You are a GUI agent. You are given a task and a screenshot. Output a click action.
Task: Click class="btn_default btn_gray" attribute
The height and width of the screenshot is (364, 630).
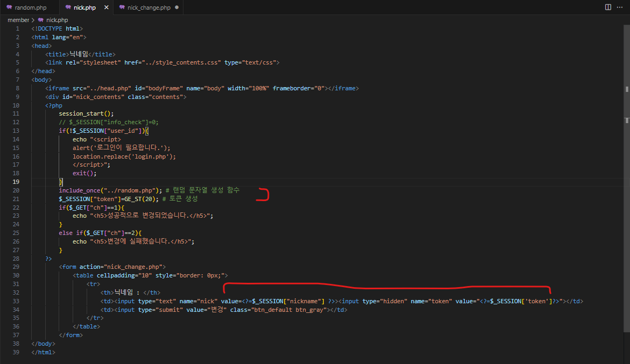(x=279, y=310)
